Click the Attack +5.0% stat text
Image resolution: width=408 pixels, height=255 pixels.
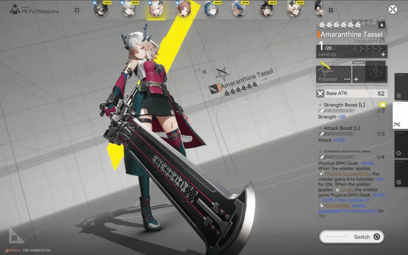pos(331,140)
